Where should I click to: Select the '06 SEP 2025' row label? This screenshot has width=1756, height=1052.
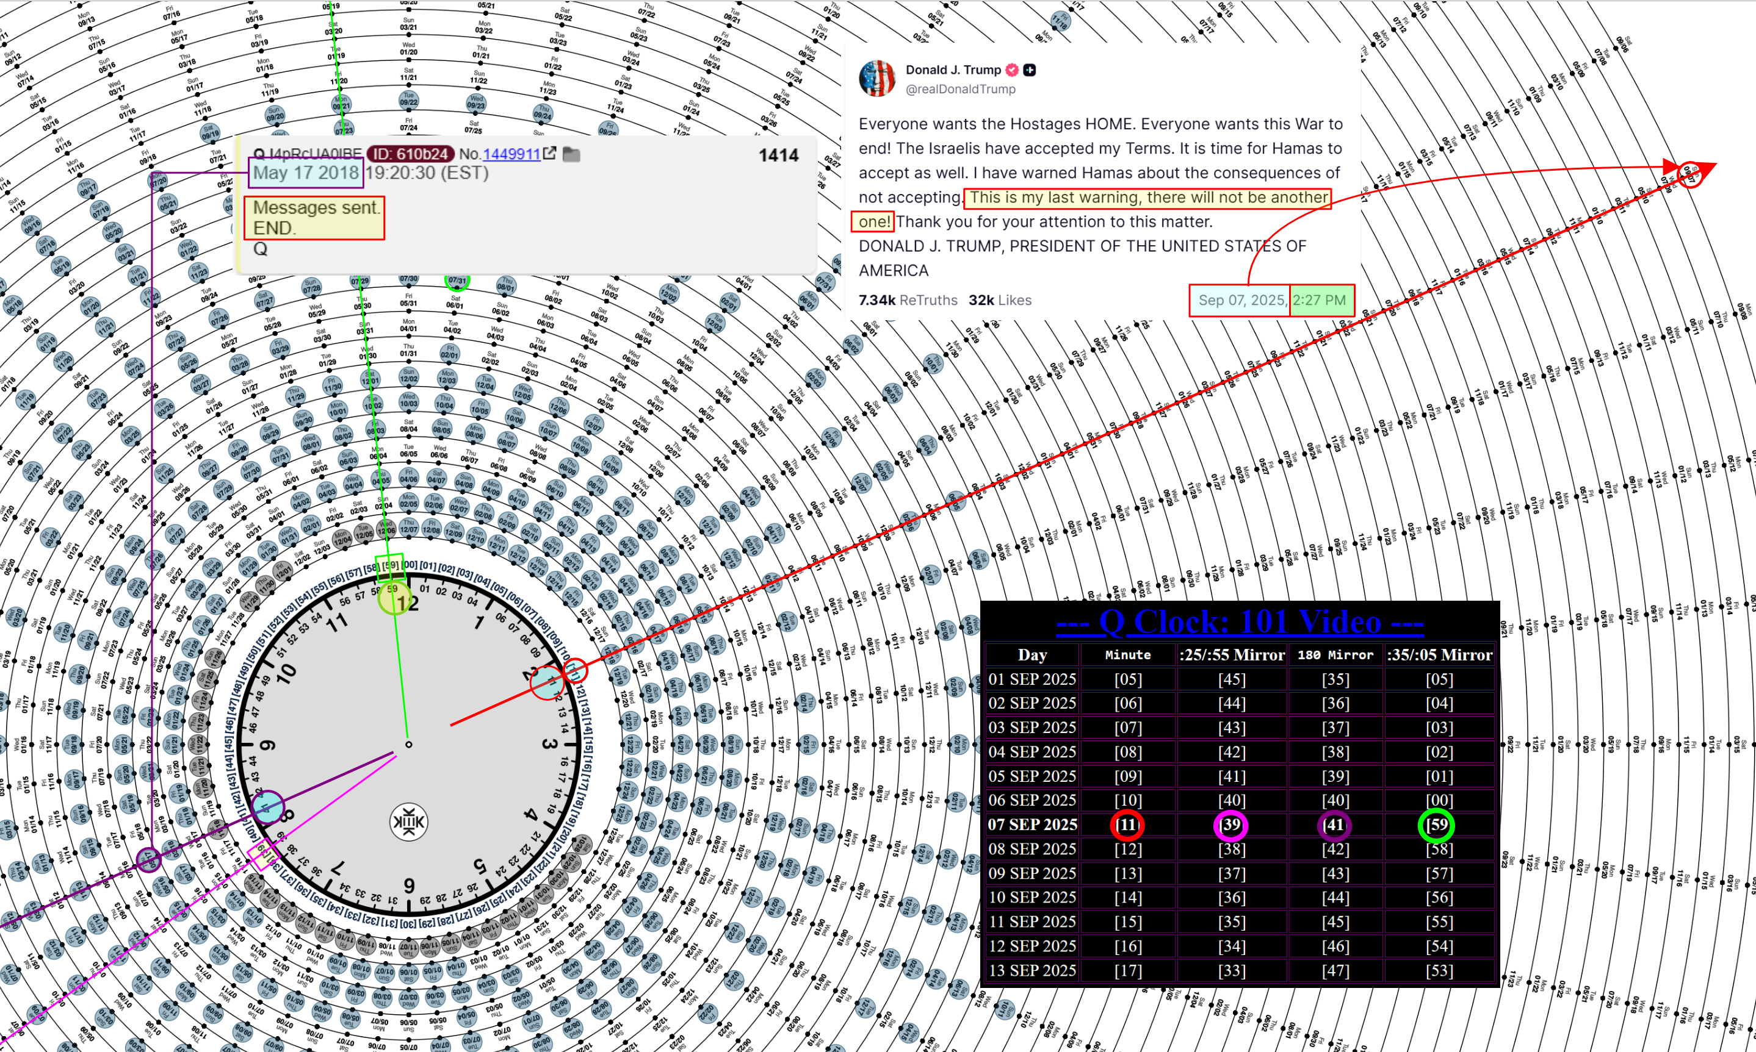coord(1032,800)
